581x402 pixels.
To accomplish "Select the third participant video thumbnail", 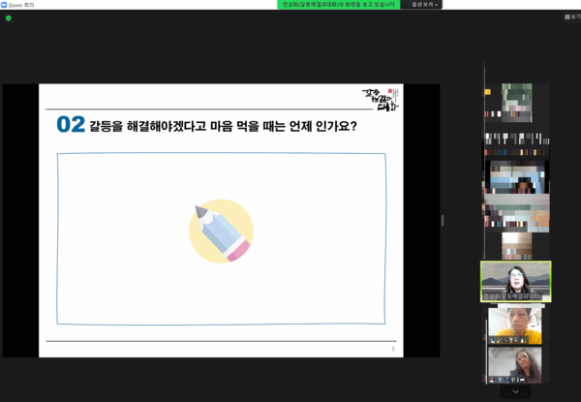I will pos(515,176).
